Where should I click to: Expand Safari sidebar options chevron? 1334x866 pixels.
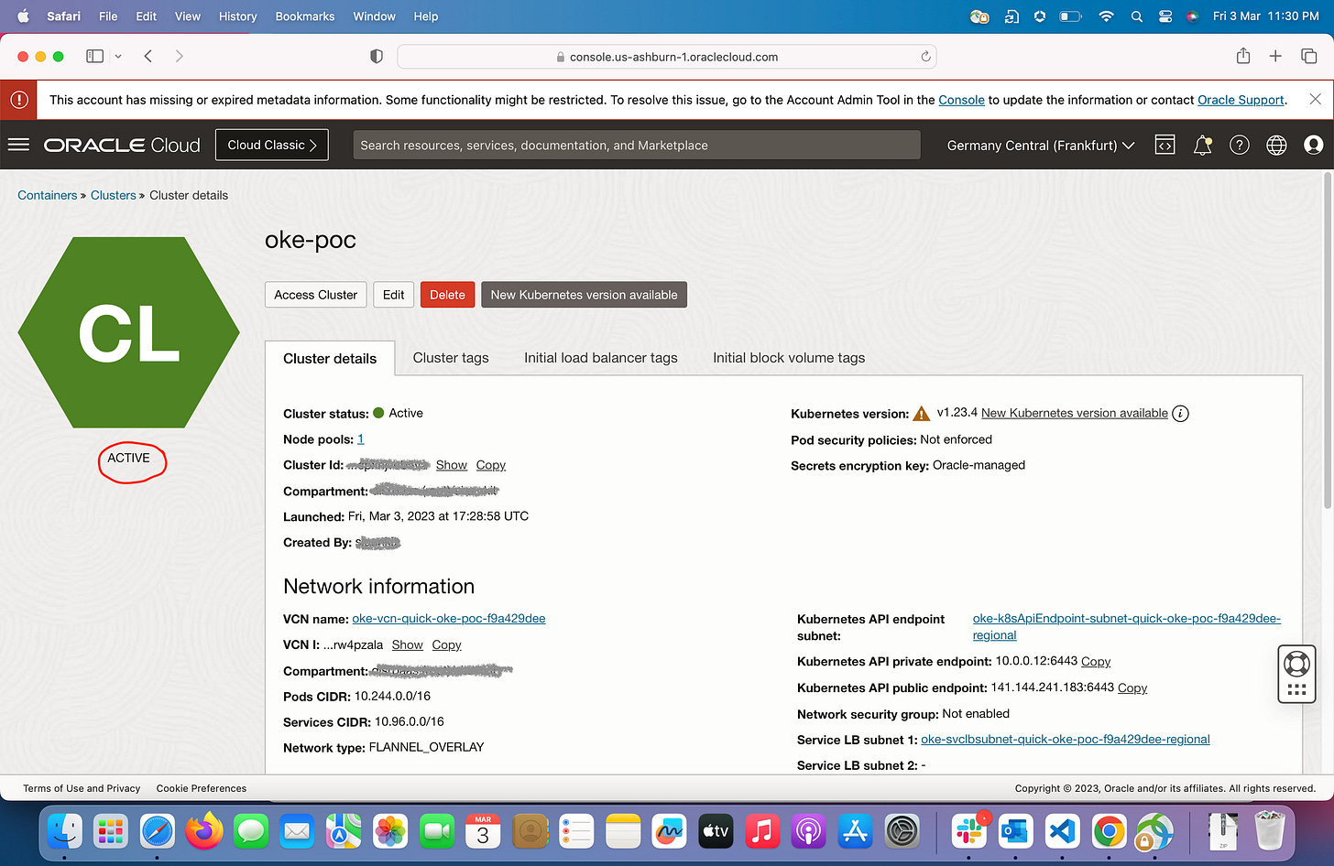[x=118, y=57]
